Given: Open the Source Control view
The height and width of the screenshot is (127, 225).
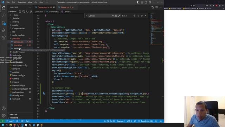Looking at the screenshot, I should click(4, 23).
